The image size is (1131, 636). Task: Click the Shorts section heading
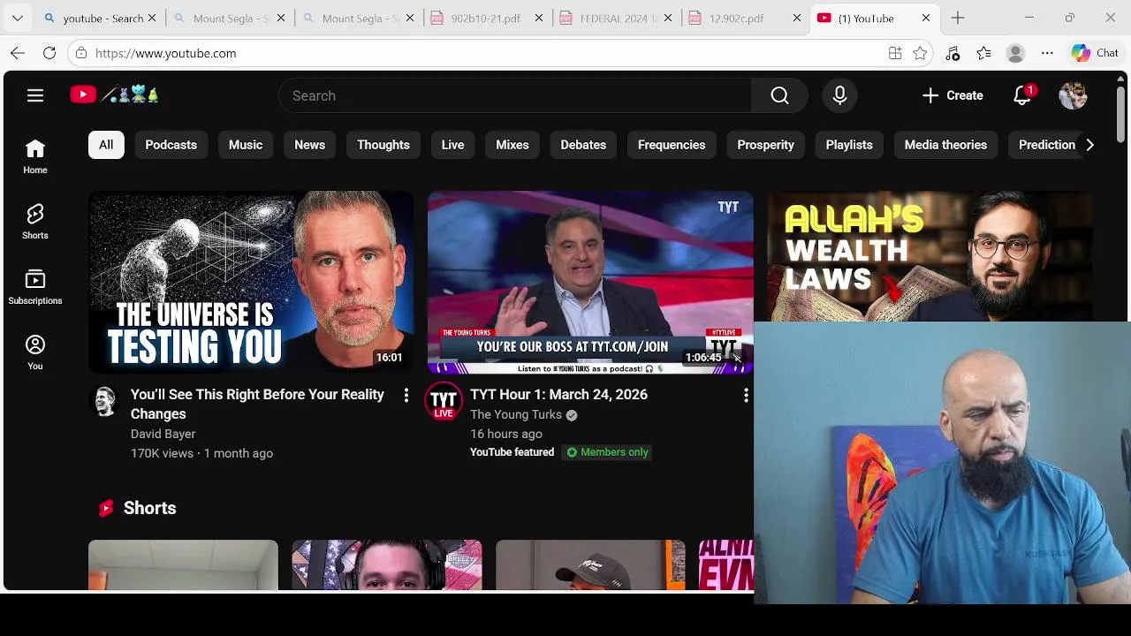[x=150, y=508]
